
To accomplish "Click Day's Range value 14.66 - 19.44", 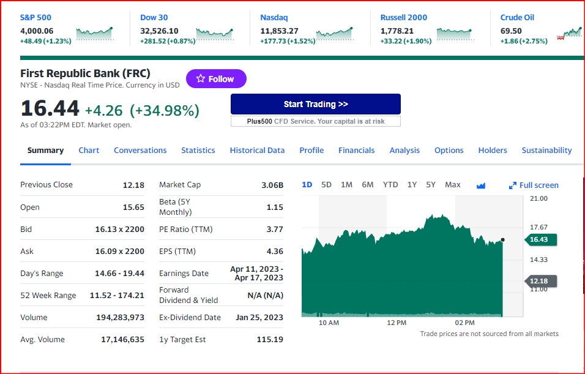I will pos(119,273).
